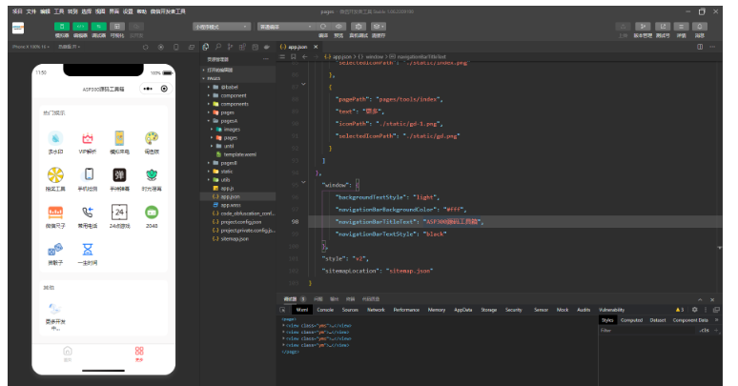Click the split editor icon
Screen dimensions: 738x386
701,46
